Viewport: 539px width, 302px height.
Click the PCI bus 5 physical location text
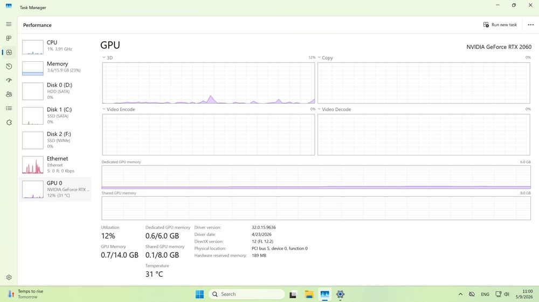[279, 248]
